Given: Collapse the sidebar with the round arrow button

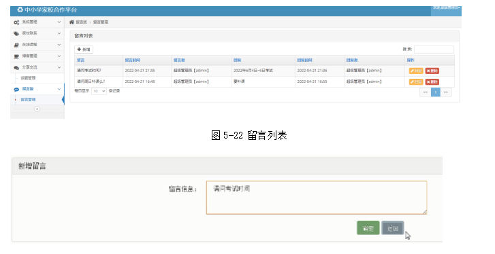Looking at the screenshot, I should (37, 109).
